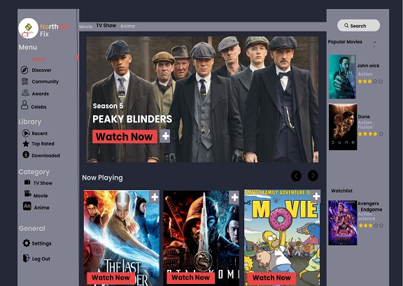Image resolution: width=403 pixels, height=286 pixels.
Task: Switch to the TV Show tab
Action: pos(106,25)
